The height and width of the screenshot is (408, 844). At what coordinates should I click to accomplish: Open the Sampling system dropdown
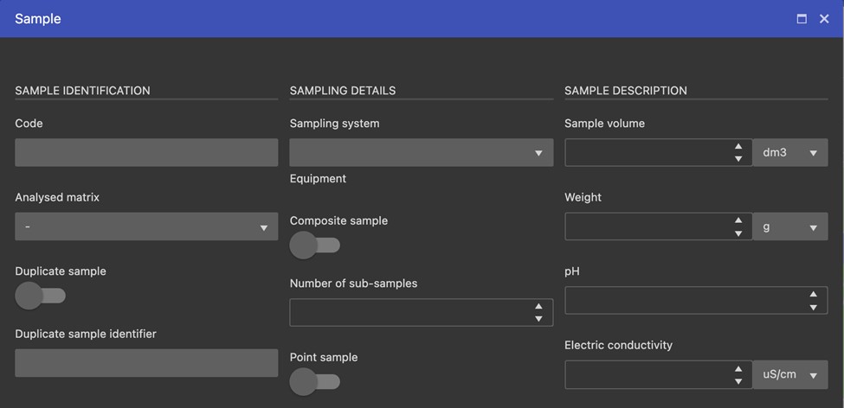coord(422,153)
